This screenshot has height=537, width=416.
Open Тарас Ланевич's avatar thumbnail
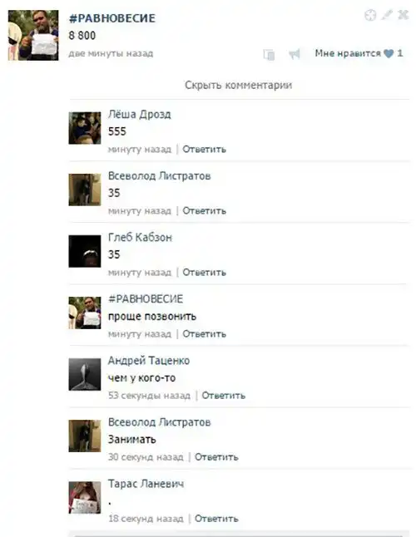coord(85,498)
